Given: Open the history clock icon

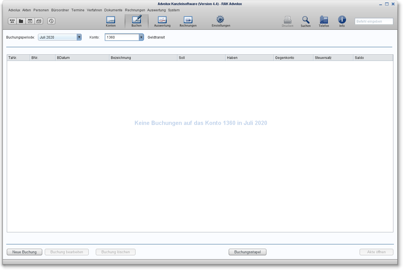Looking at the screenshot, I should coord(51,21).
